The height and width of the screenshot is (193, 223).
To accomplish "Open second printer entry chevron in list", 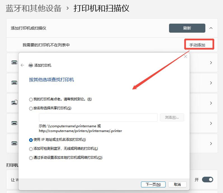I will 211,83.
